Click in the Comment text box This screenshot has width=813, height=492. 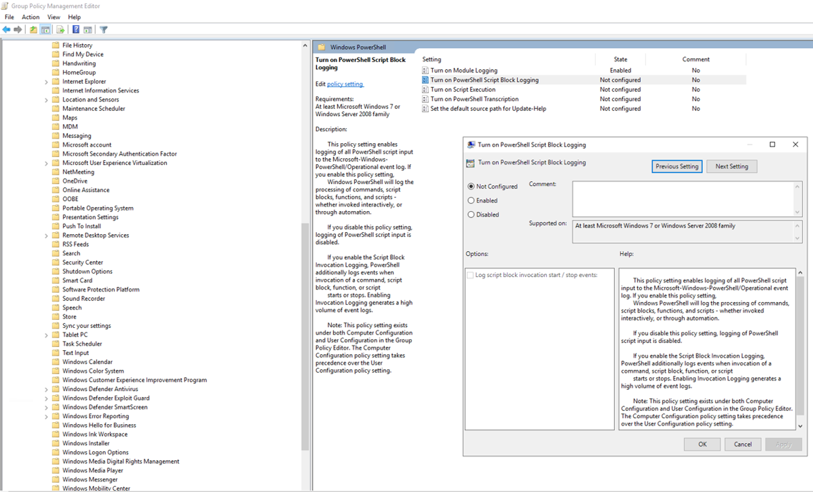click(682, 199)
